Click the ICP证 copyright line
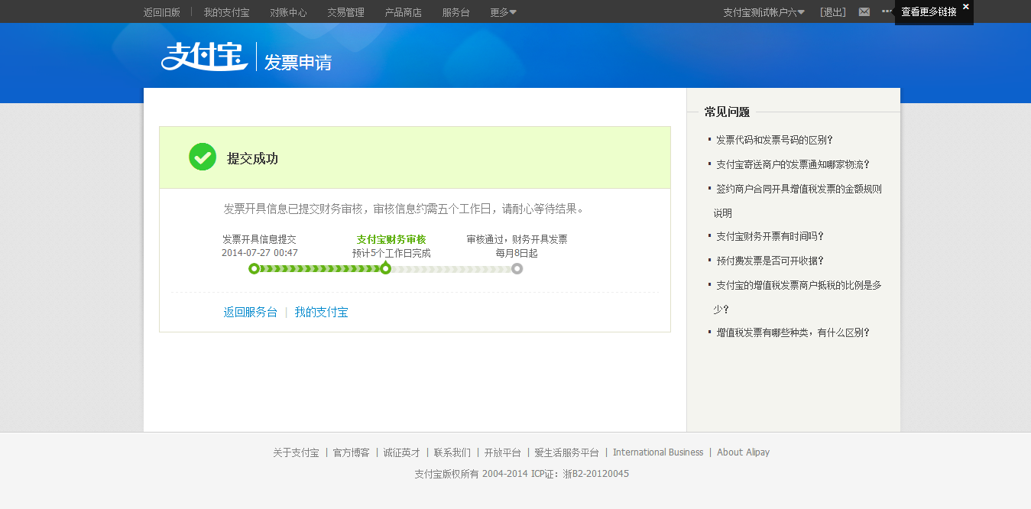 522,474
